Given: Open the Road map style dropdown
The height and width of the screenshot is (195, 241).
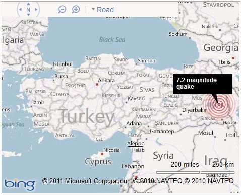Looking at the screenshot, I should (x=103, y=10).
